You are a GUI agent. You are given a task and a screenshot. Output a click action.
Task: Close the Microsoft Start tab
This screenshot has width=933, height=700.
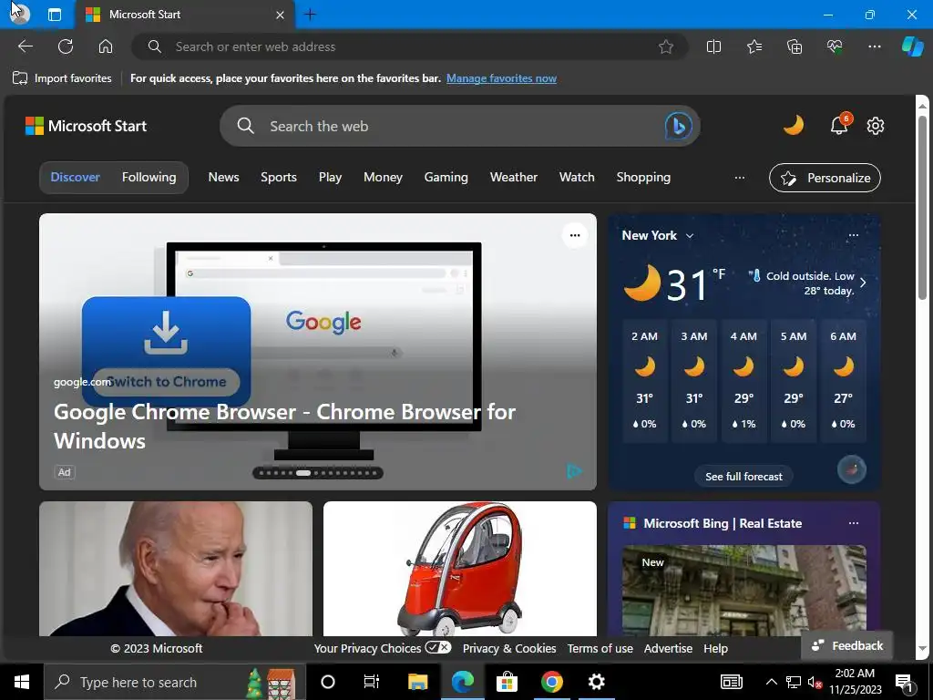coord(280,15)
